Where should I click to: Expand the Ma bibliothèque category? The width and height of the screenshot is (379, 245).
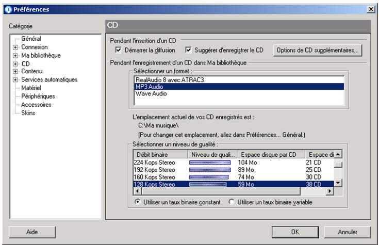point(15,56)
